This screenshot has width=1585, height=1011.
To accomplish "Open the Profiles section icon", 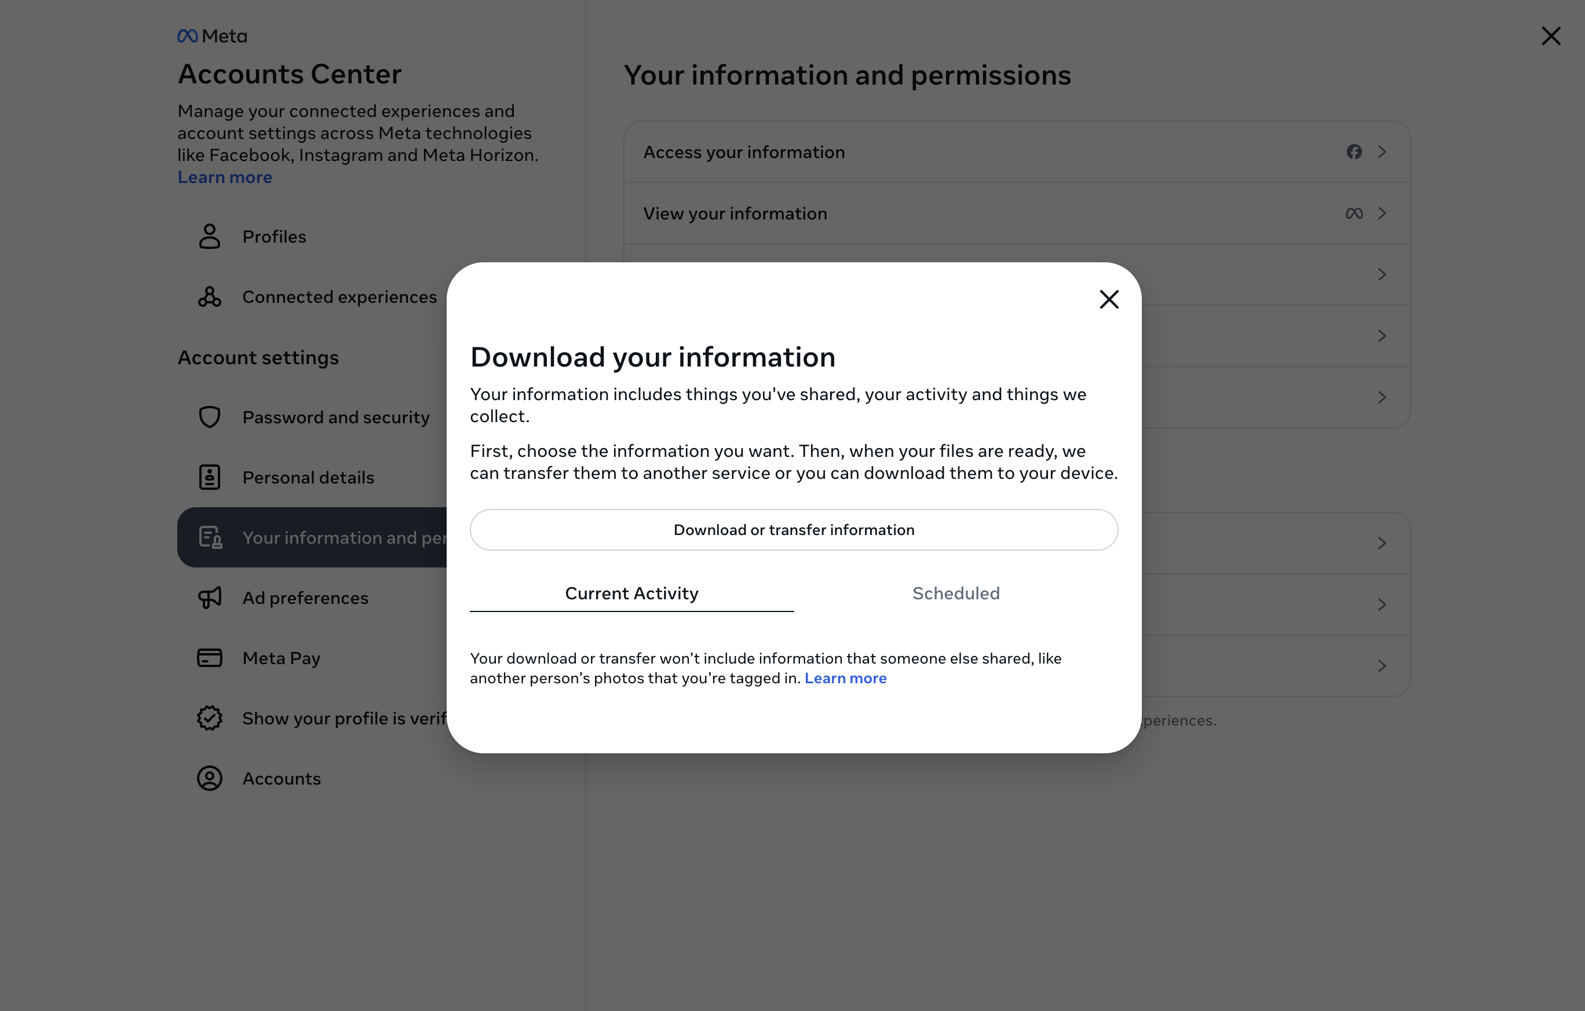I will tap(209, 236).
